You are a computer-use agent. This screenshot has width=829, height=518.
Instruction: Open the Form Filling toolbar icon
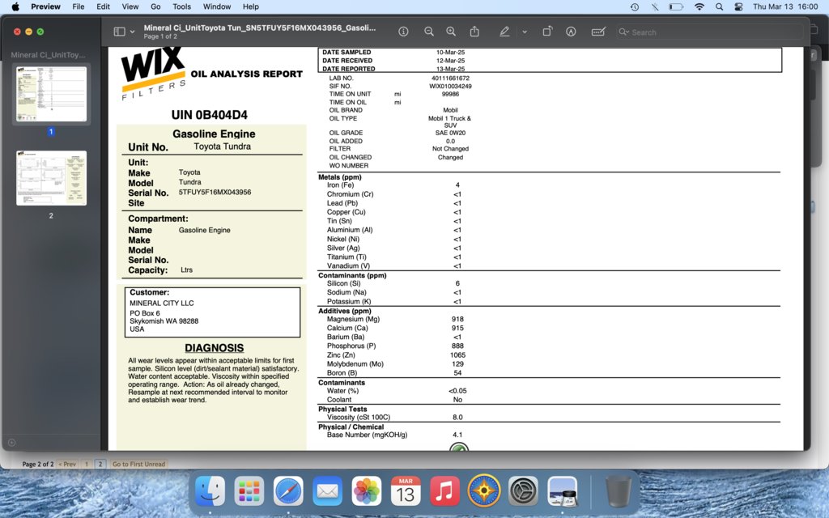598,32
